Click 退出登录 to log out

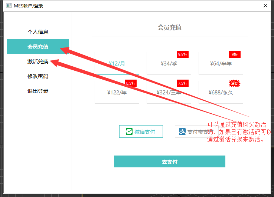pyautogui.click(x=38, y=91)
